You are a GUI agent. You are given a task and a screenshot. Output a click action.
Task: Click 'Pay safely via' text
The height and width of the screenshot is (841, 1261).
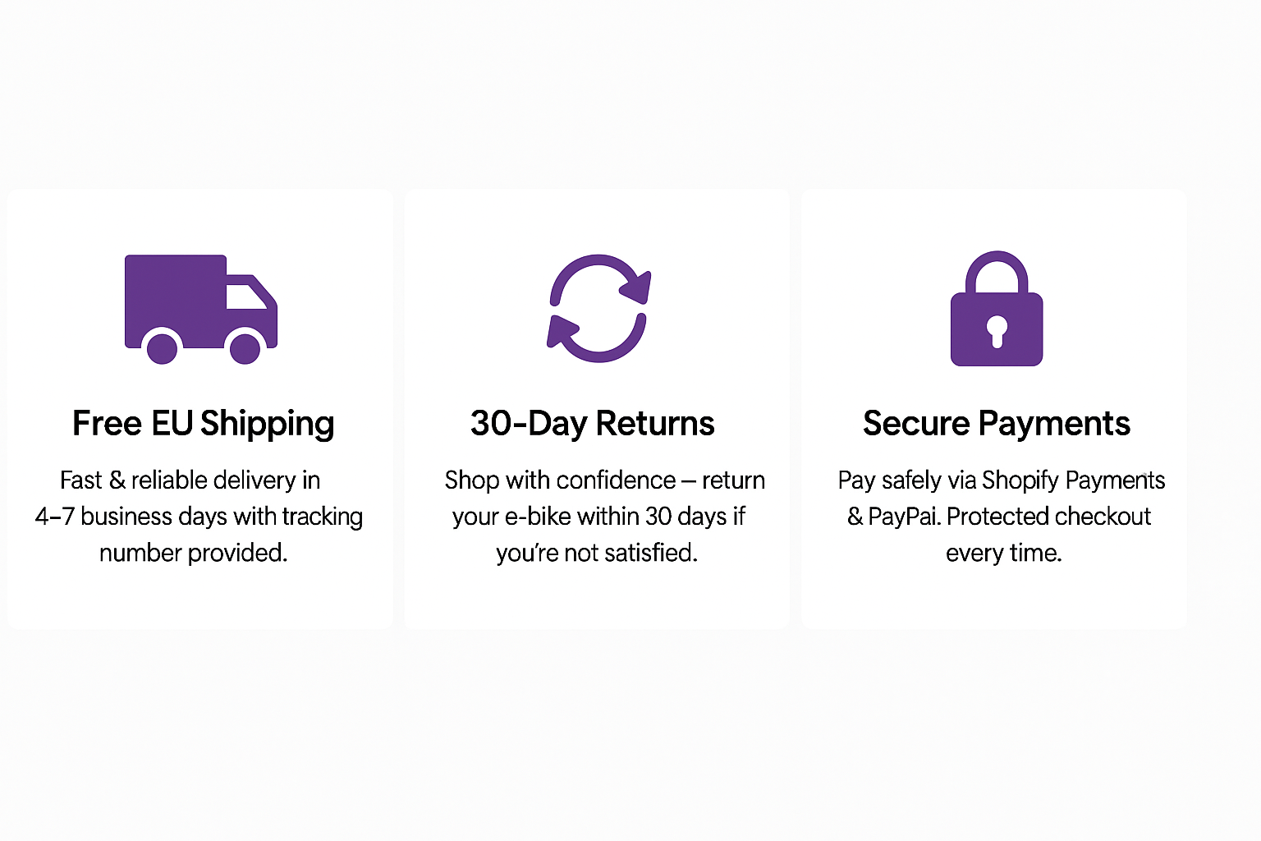point(907,480)
